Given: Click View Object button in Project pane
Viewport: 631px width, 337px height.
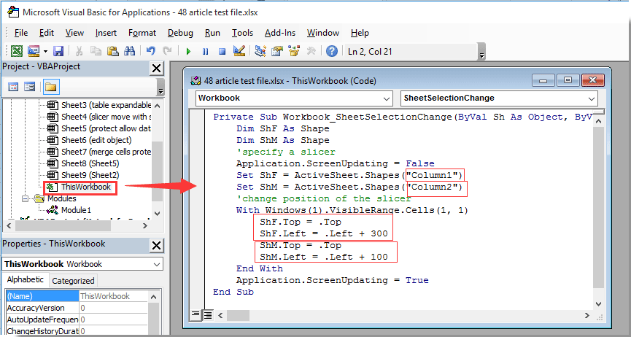Looking at the screenshot, I should [x=30, y=87].
